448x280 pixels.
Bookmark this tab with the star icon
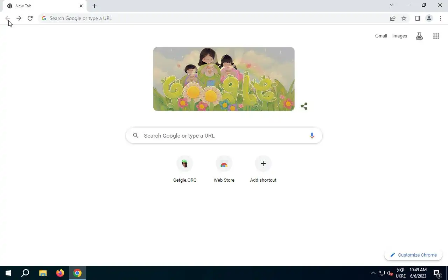(404, 18)
